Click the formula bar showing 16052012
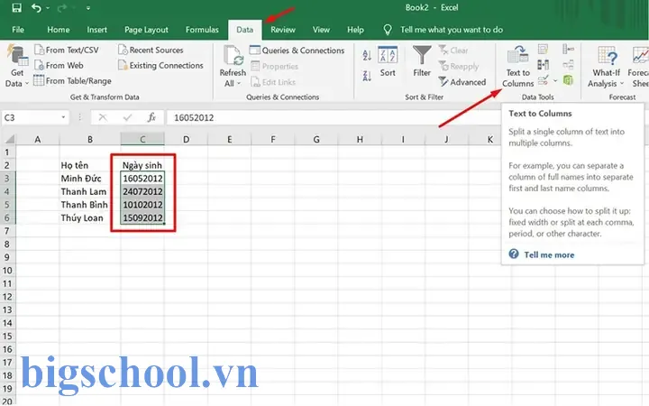 (x=334, y=117)
